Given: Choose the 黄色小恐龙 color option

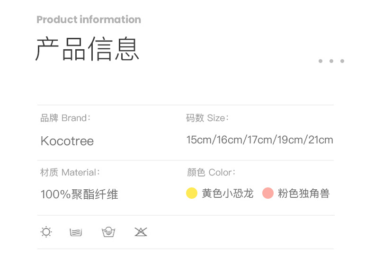Looking at the screenshot, I should click(228, 194).
